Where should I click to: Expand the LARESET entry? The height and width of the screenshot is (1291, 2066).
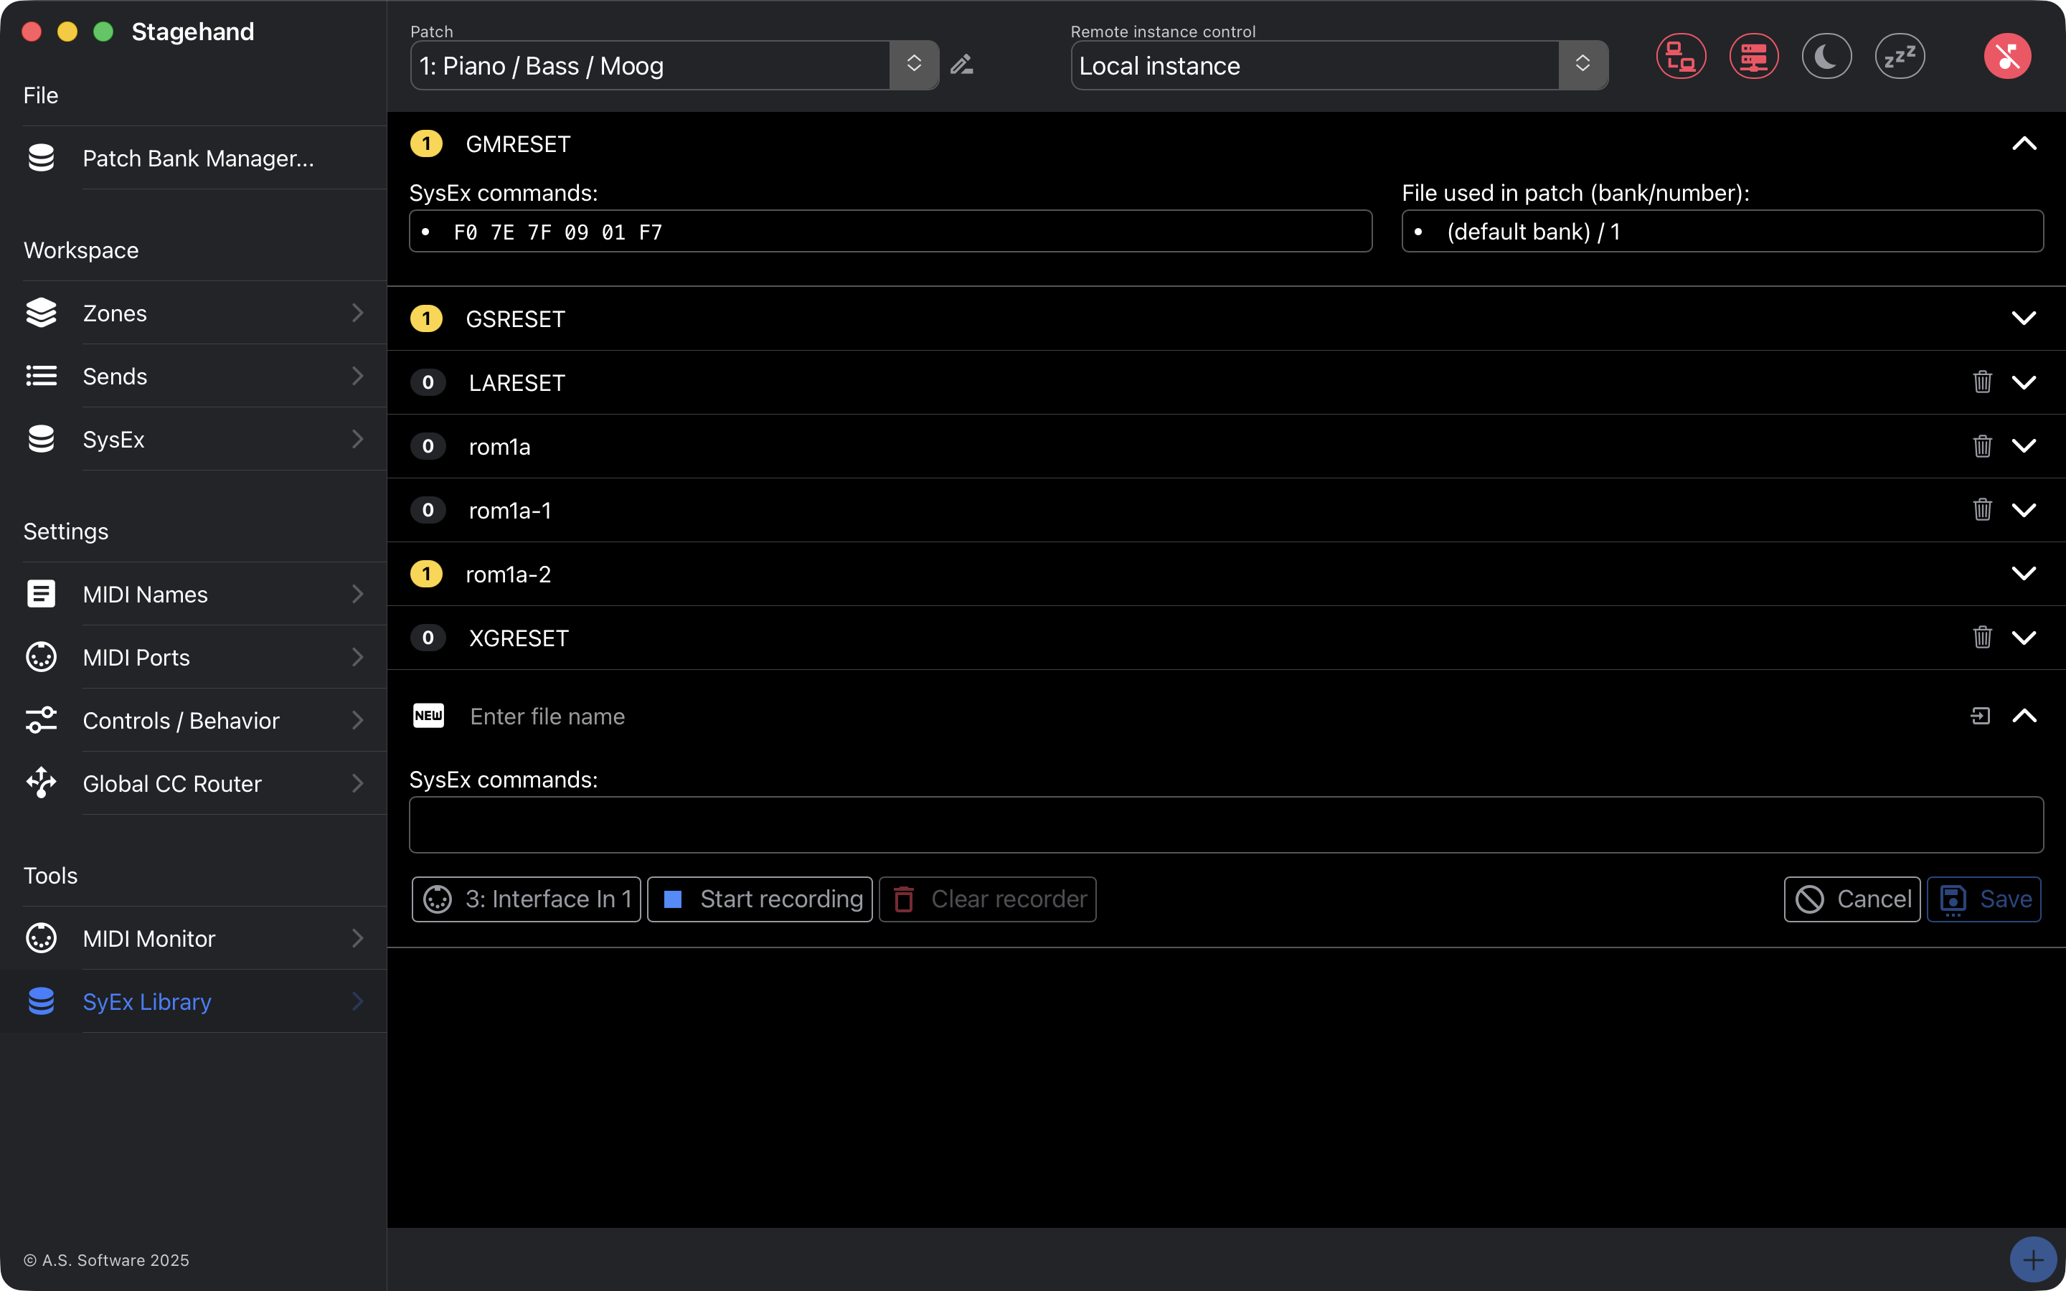[2024, 382]
